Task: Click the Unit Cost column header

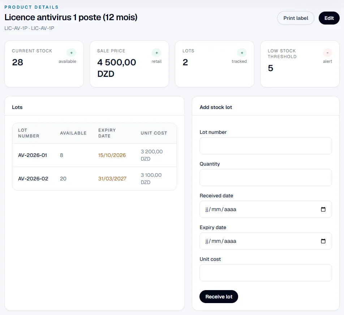Action: click(x=154, y=133)
